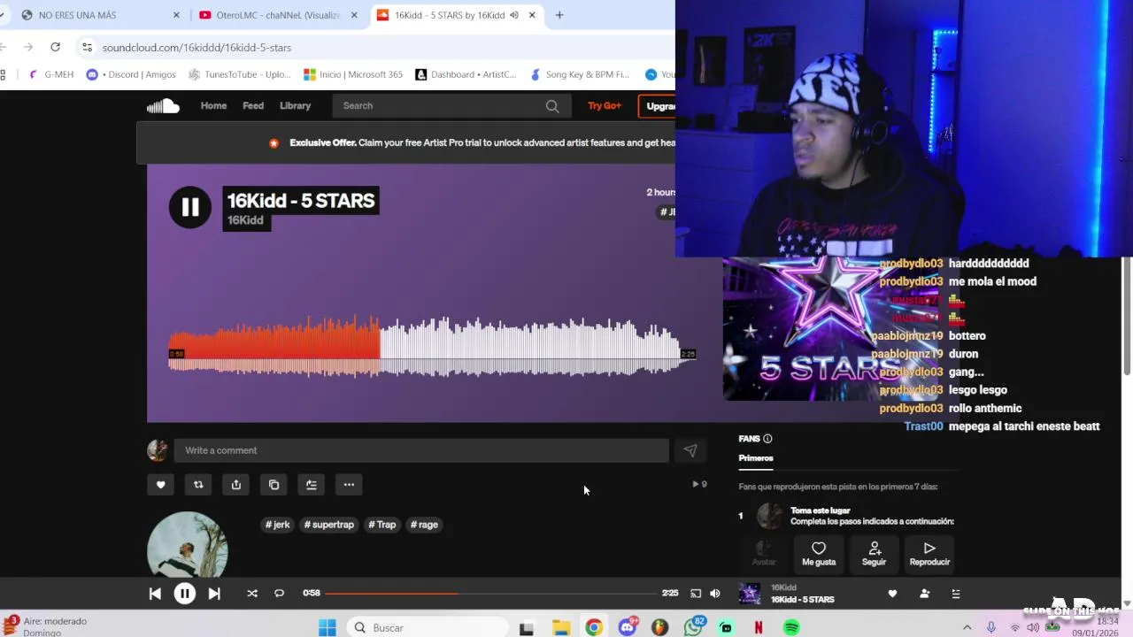Open a new browser tab
1133x637 pixels.
[x=559, y=15]
